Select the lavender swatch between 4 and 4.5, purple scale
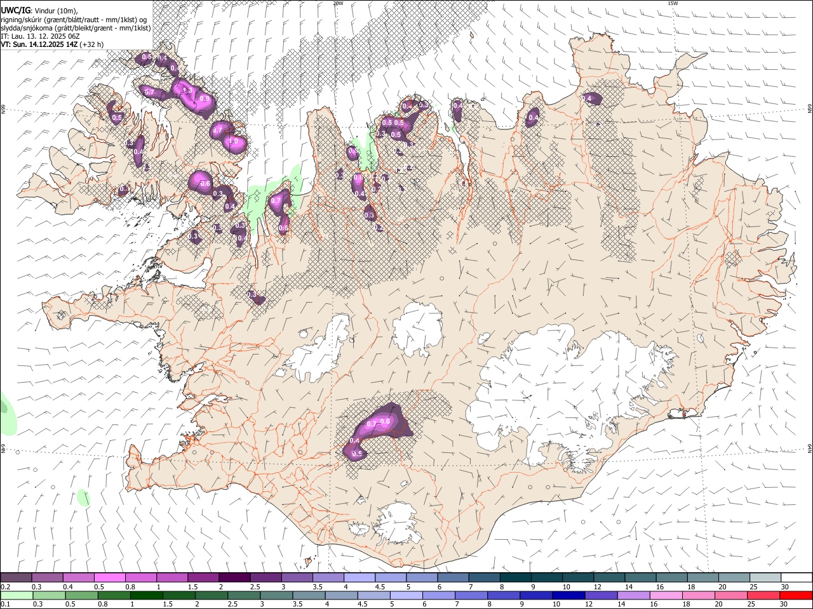The height and width of the screenshot is (609, 813). [x=359, y=578]
